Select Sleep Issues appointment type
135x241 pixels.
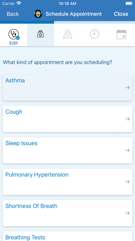pos(67,150)
